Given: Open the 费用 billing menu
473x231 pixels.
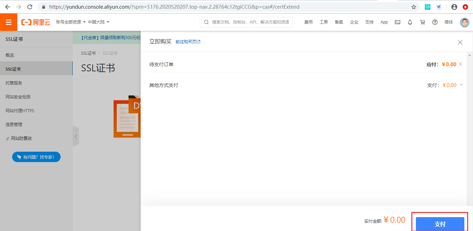Looking at the screenshot, I should click(308, 22).
